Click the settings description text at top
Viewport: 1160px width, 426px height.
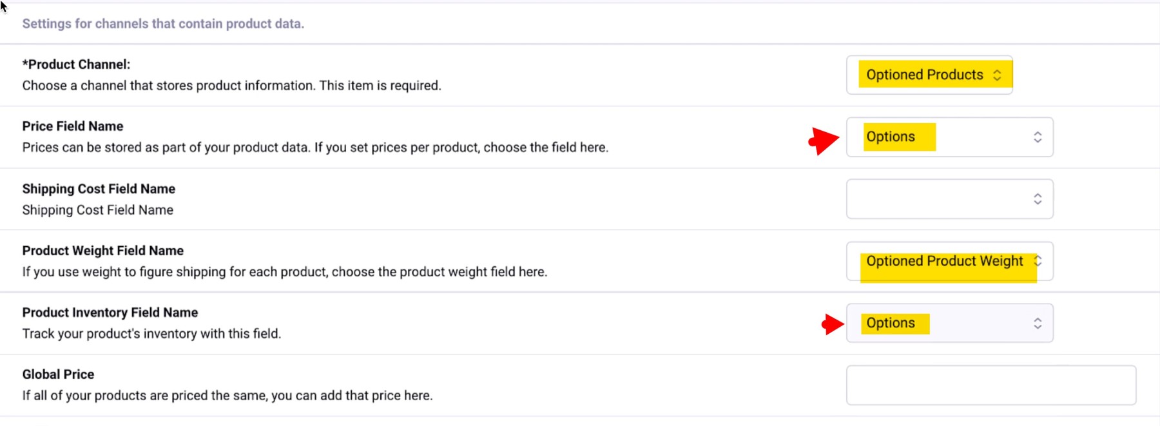163,24
